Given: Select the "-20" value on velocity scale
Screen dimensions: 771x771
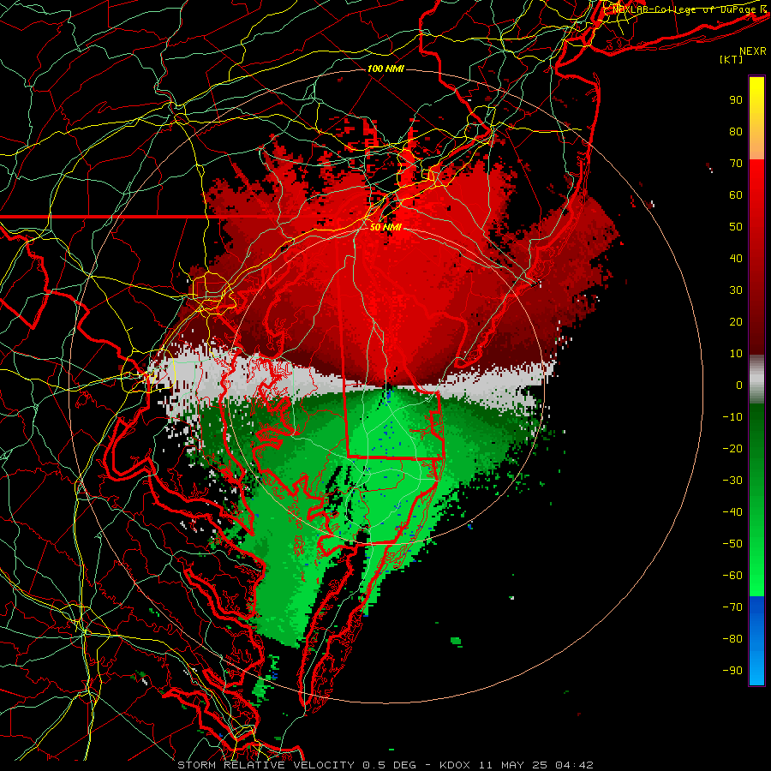Looking at the screenshot, I should [732, 449].
